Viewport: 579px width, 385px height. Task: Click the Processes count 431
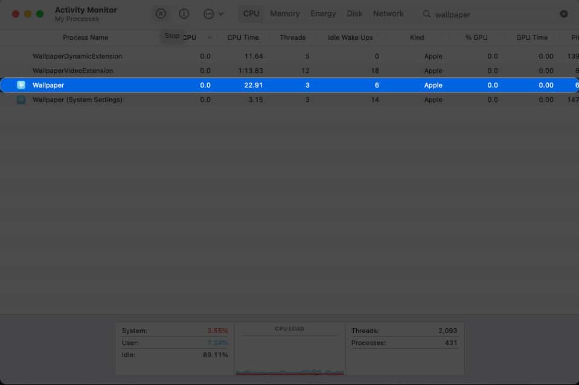tap(451, 343)
